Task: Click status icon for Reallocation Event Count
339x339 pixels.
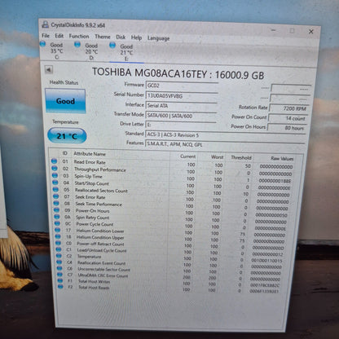Action: [59, 262]
